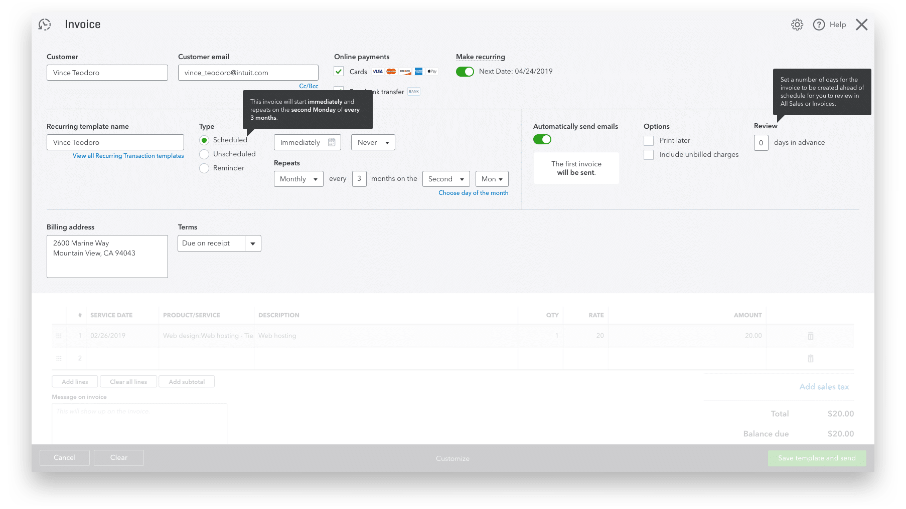The image size is (906, 509).
Task: Click the Review days in advance field
Action: click(x=761, y=143)
